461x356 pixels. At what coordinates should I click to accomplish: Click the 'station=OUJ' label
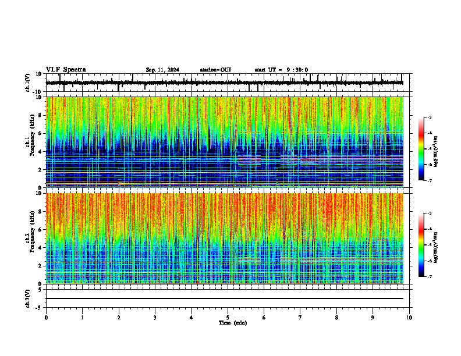(215, 70)
